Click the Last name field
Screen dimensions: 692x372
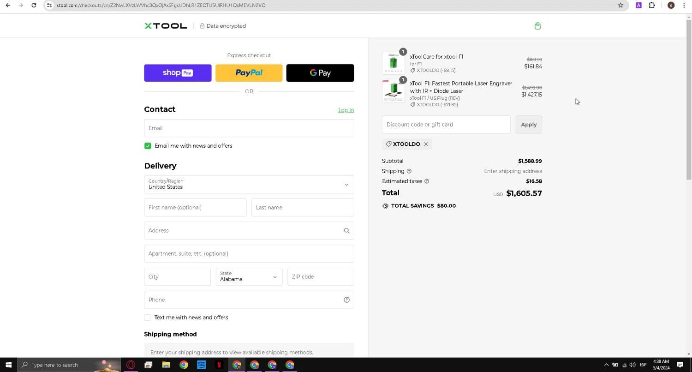point(303,208)
